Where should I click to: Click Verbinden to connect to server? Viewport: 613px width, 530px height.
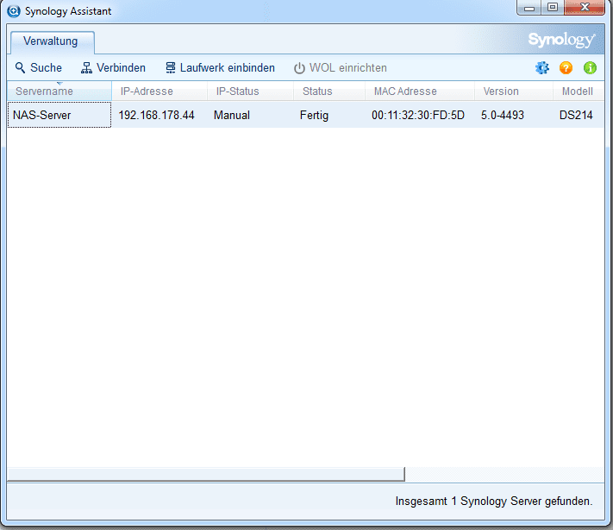(x=113, y=67)
